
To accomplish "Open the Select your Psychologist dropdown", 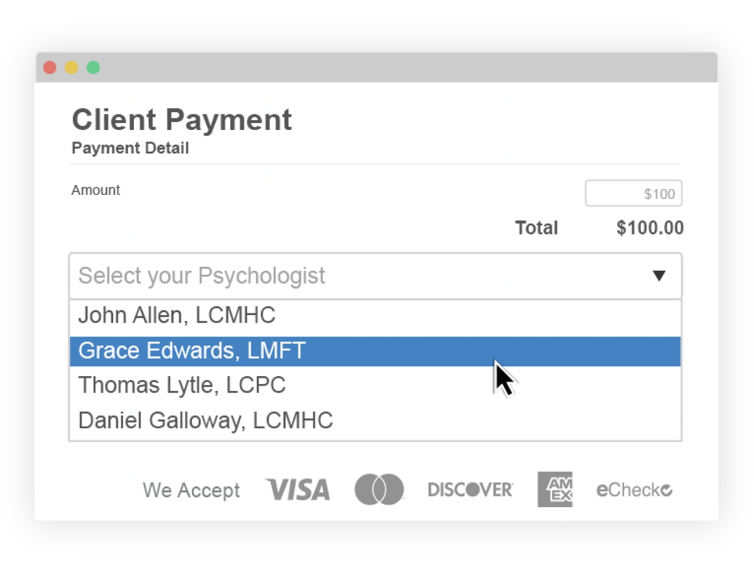I will point(375,276).
